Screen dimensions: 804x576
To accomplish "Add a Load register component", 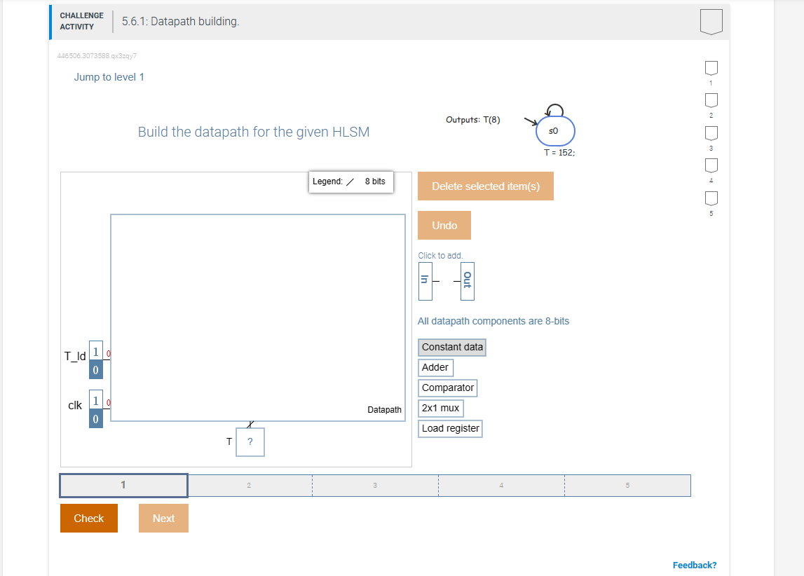I will [x=450, y=428].
